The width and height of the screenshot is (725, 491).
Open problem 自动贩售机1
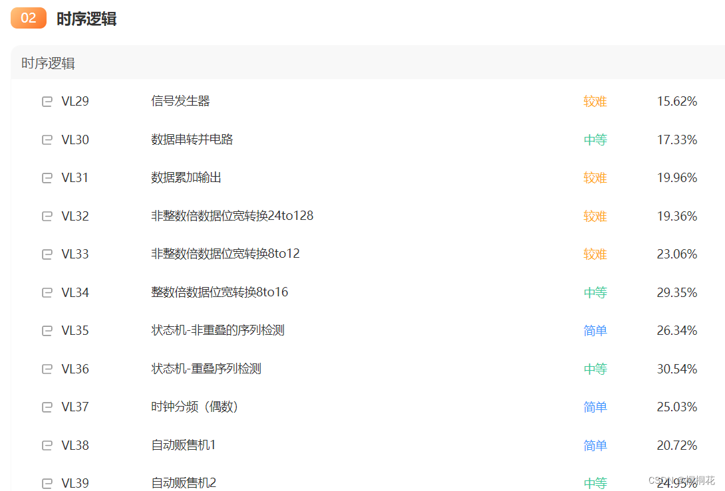tap(184, 444)
